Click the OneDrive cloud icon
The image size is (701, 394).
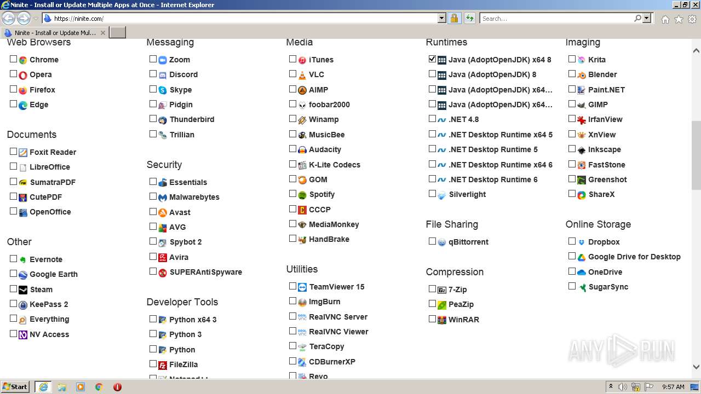coord(582,273)
